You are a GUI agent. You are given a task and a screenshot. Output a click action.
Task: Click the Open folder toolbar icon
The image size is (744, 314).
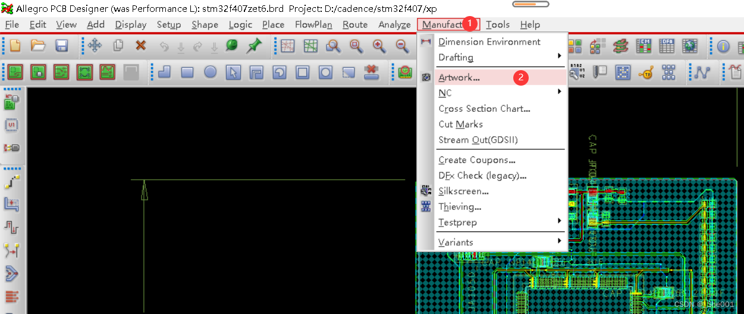38,46
